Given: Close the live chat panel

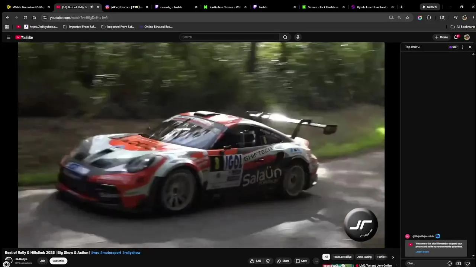Looking at the screenshot, I should tap(470, 47).
